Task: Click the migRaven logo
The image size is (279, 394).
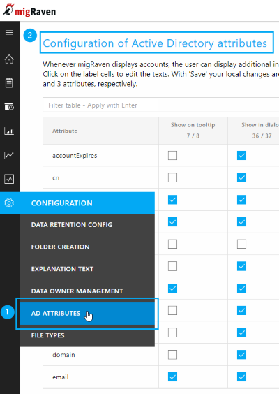Action: click(29, 10)
